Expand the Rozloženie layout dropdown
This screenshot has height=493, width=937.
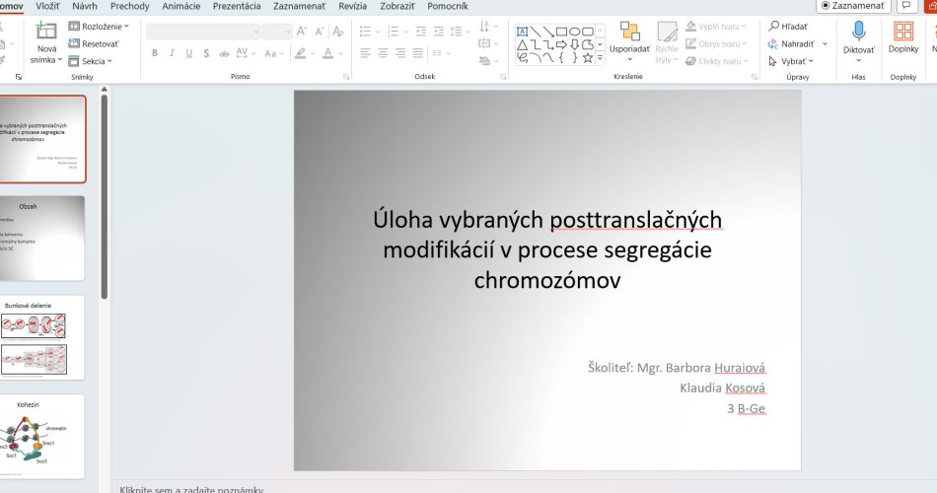(99, 27)
